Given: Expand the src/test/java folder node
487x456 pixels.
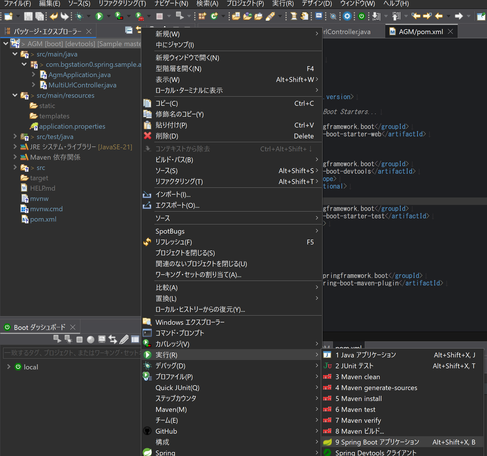Looking at the screenshot, I should 15,137.
